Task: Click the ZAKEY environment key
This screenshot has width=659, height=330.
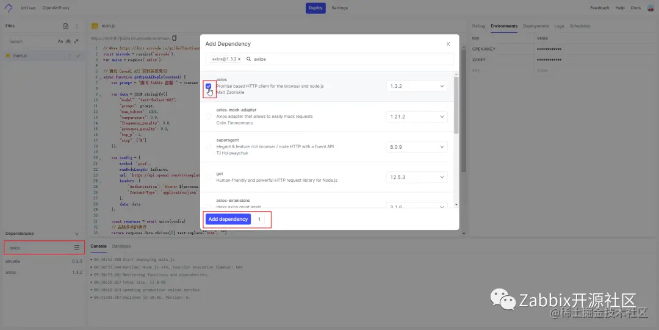Action: (x=479, y=60)
